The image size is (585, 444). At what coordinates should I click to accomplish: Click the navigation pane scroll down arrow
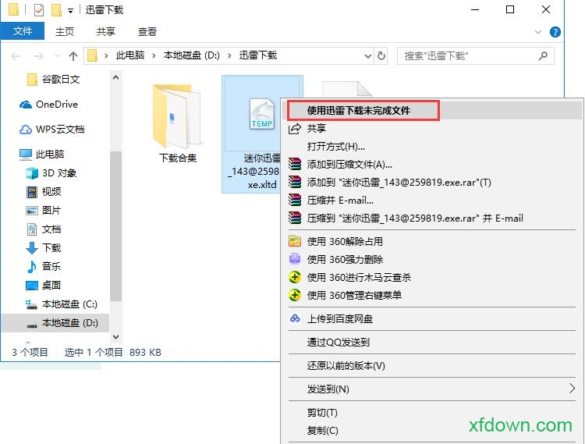[115, 336]
